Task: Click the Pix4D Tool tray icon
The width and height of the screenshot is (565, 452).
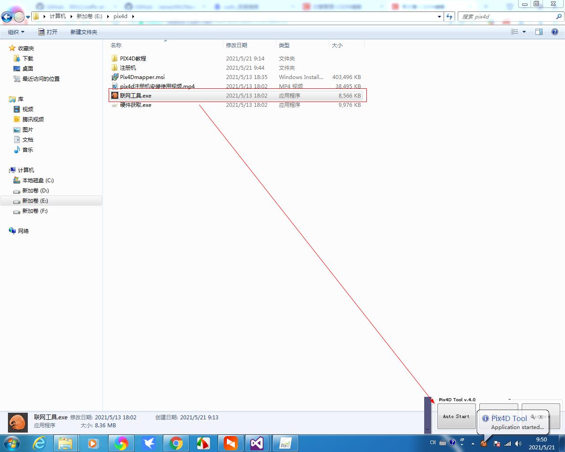Action: (484, 443)
